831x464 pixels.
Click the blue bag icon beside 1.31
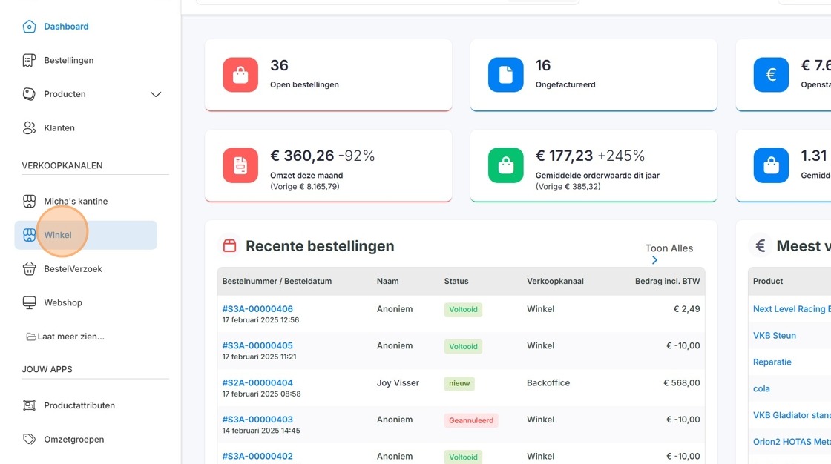[771, 165]
